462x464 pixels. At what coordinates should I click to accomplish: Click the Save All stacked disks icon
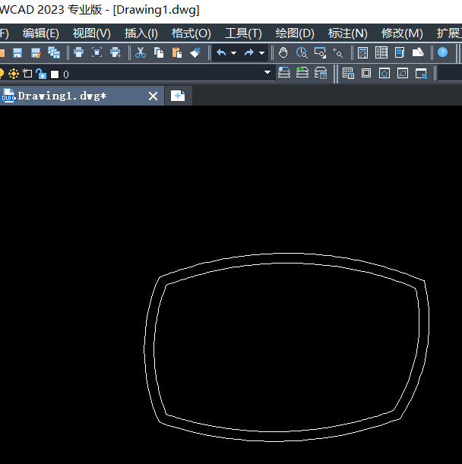[54, 53]
